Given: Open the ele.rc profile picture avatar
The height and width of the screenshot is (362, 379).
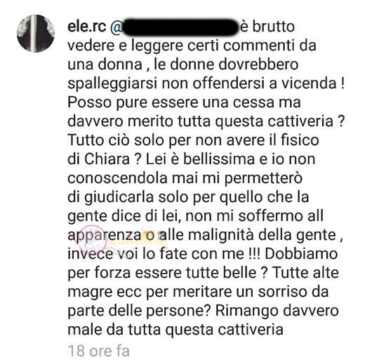Looking at the screenshot, I should (36, 34).
